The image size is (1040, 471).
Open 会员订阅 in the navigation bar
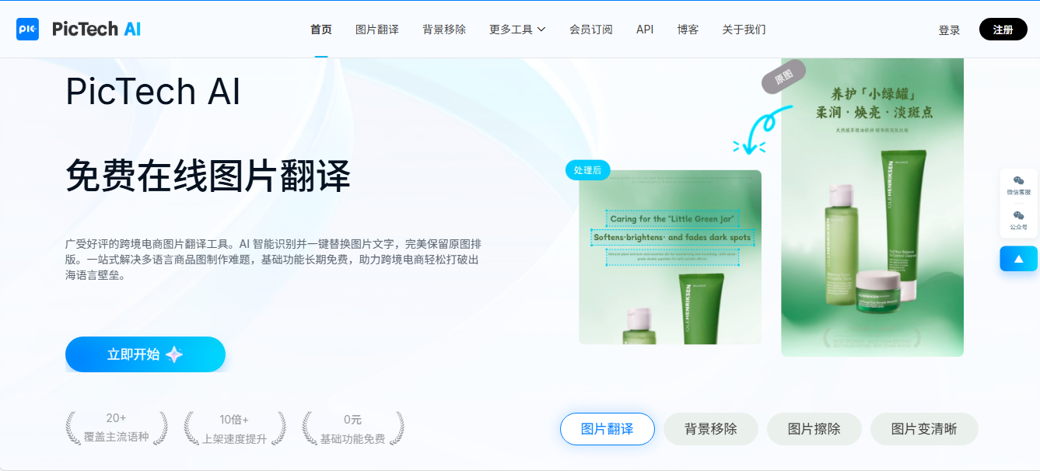[590, 30]
